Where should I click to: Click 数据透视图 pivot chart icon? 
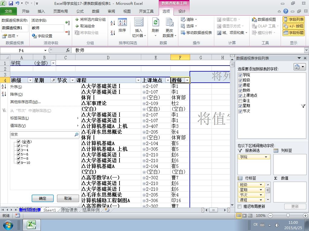coord(264,20)
